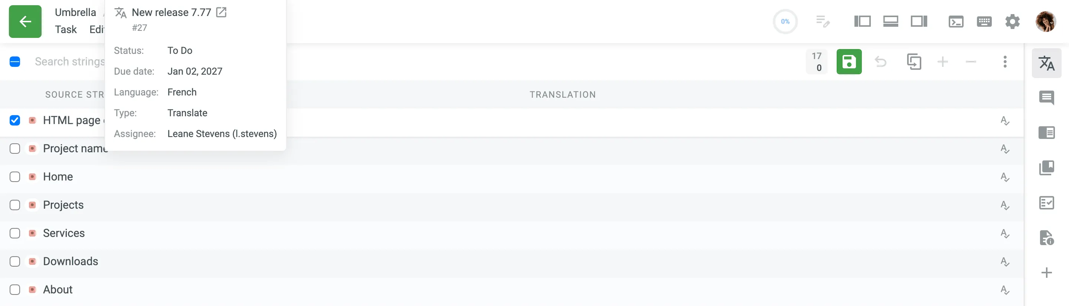Click the green save translations icon
Viewport: 1069px width, 306px height.
click(849, 62)
